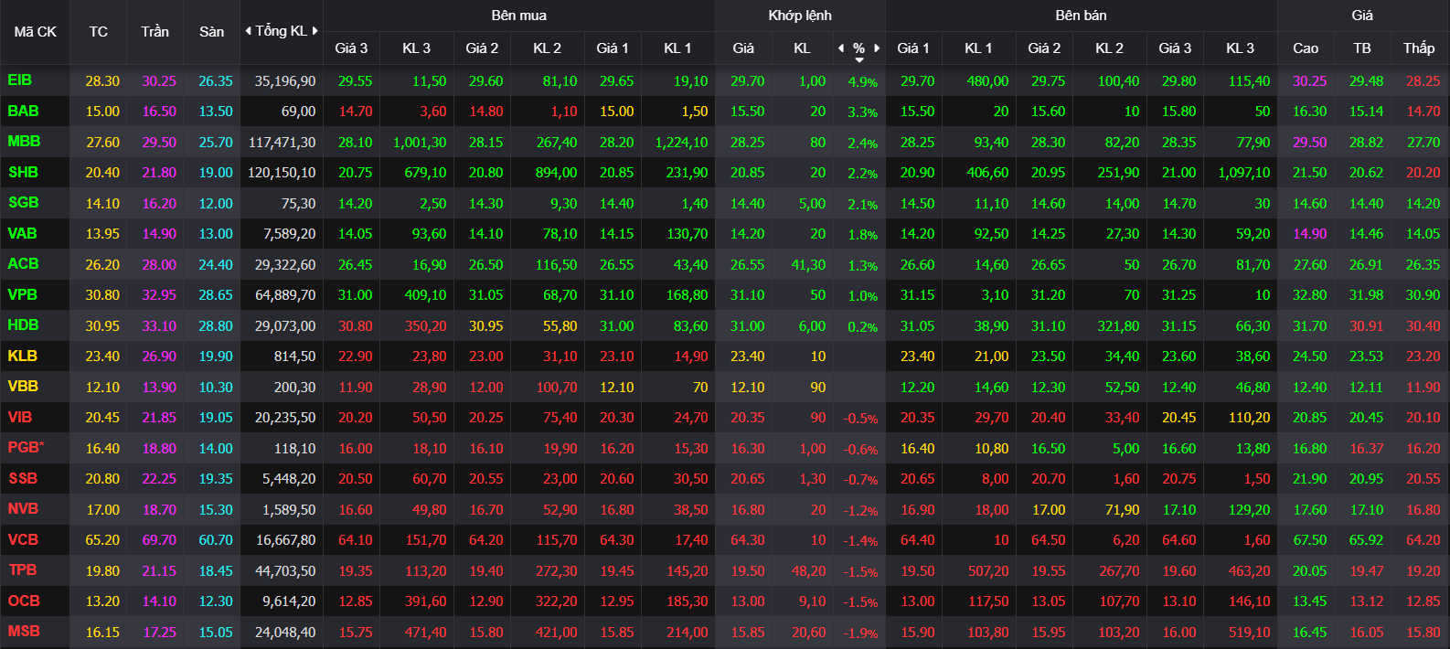The image size is (1450, 649).
Task: Click the Bên bán group header
Action: point(1082,16)
